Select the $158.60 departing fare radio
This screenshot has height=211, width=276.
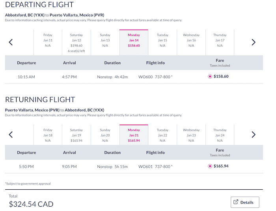coord(210,76)
